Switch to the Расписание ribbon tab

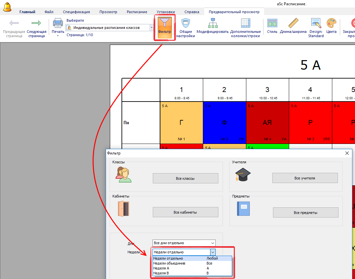click(137, 12)
